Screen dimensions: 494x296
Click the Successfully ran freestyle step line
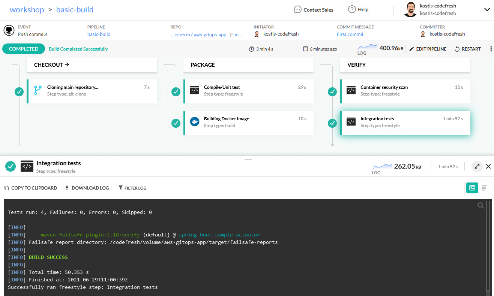tap(83, 287)
